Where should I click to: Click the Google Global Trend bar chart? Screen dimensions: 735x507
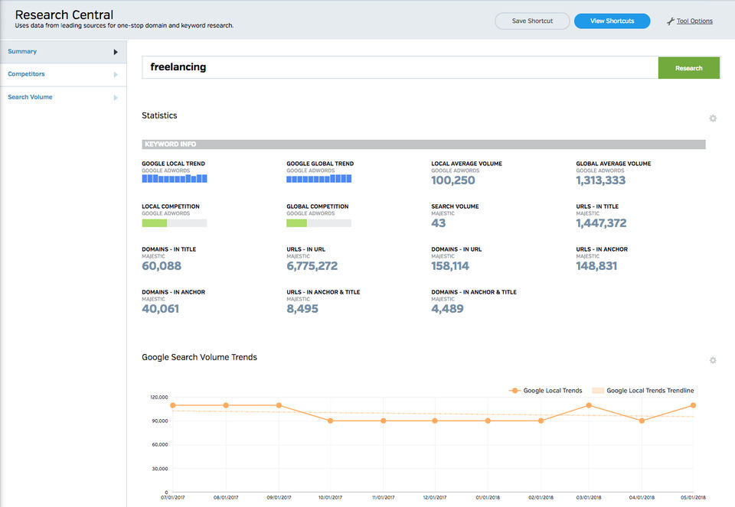(318, 179)
